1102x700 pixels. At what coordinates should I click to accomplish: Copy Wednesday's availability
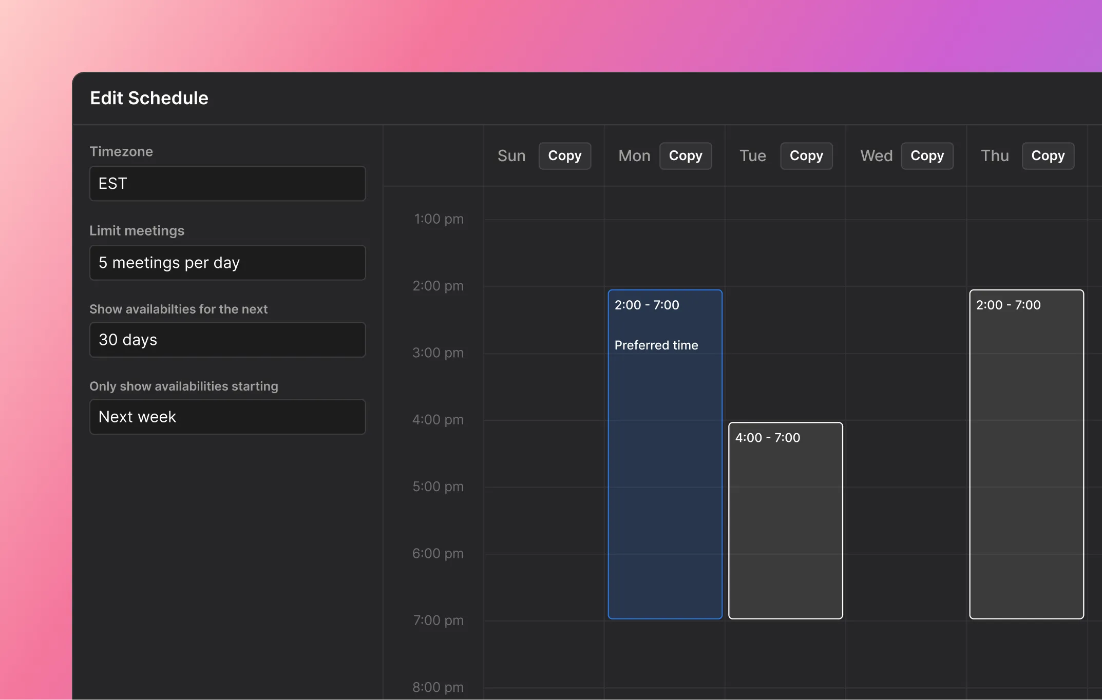[927, 155]
